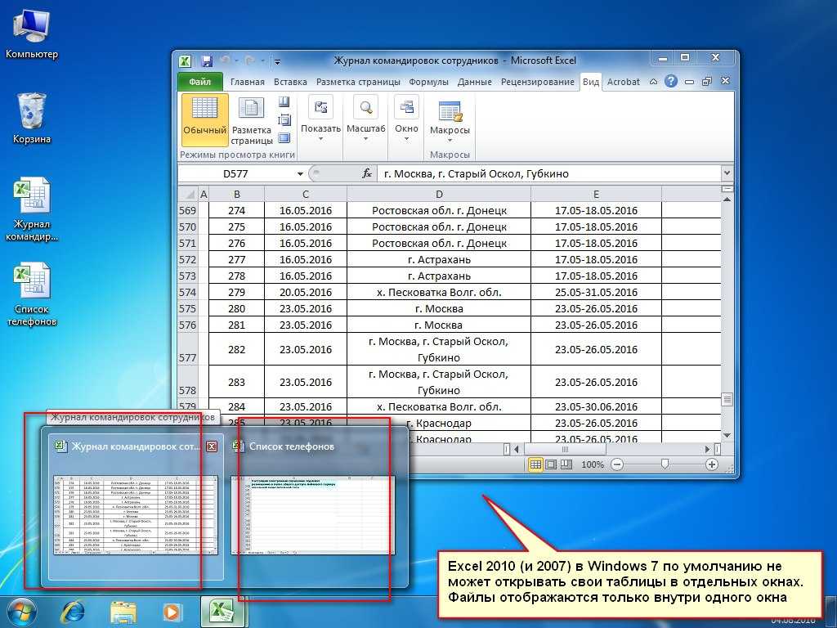Minimize the ribbon with the caret icon
Viewport: 837px width, 628px height.
(x=653, y=82)
